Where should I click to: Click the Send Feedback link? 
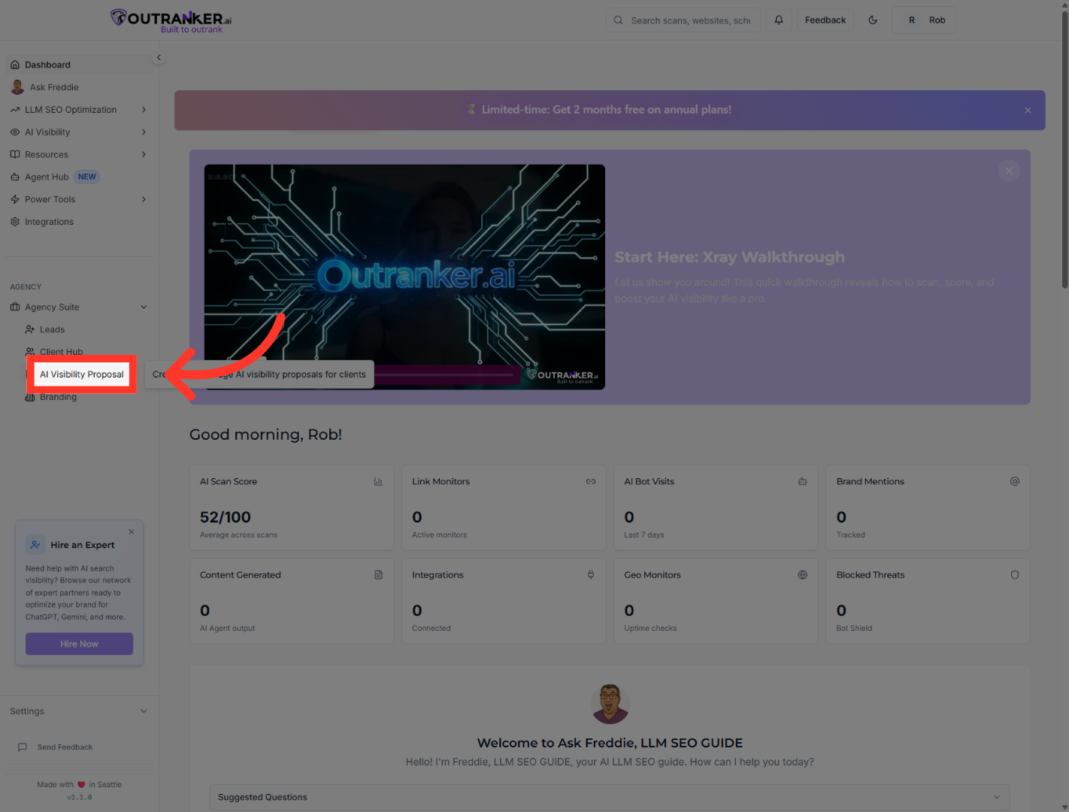coord(65,747)
